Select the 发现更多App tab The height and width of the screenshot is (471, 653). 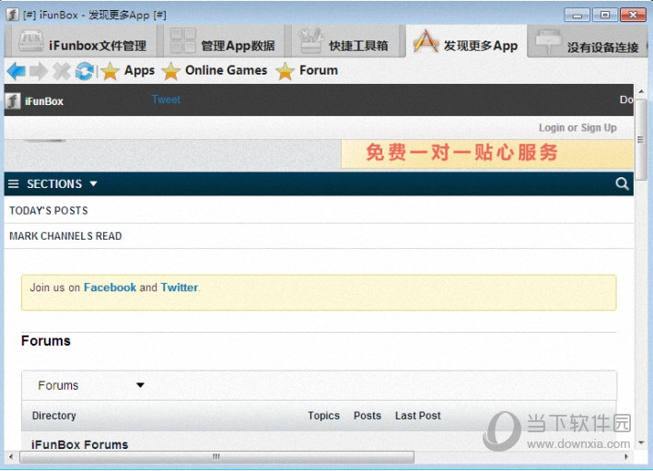click(x=466, y=42)
